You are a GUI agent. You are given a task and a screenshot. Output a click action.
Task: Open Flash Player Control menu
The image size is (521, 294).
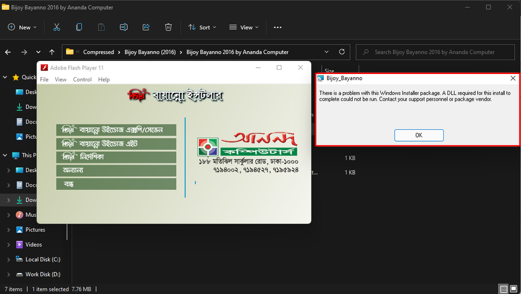[x=82, y=79]
